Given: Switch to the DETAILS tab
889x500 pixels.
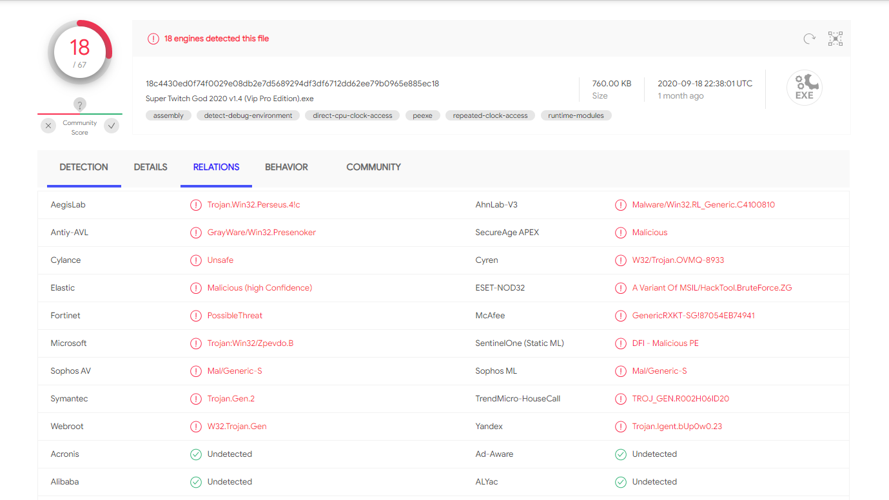Looking at the screenshot, I should click(151, 167).
